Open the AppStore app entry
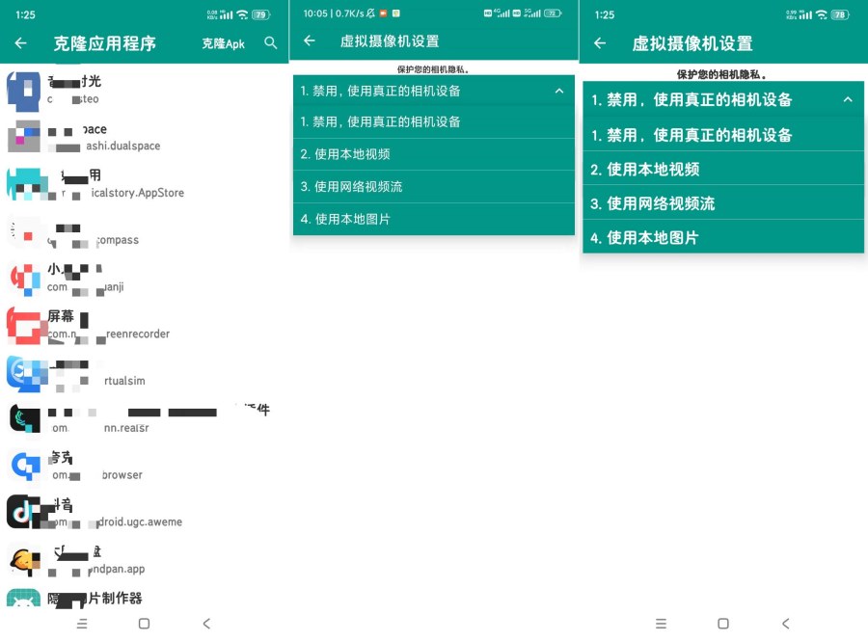868x641 pixels. tap(24, 183)
